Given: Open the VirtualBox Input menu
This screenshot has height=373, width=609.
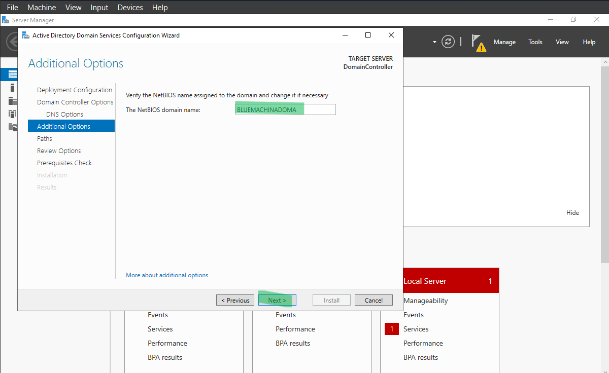Looking at the screenshot, I should 99,8.
